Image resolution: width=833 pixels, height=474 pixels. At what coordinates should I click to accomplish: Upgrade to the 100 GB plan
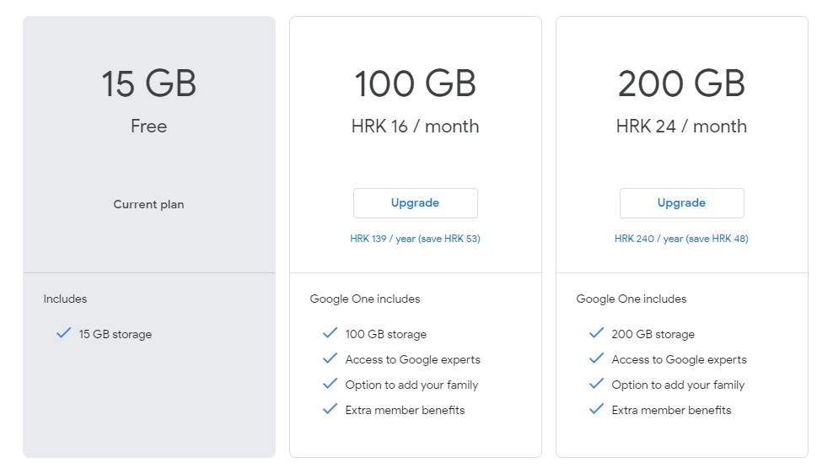(416, 203)
